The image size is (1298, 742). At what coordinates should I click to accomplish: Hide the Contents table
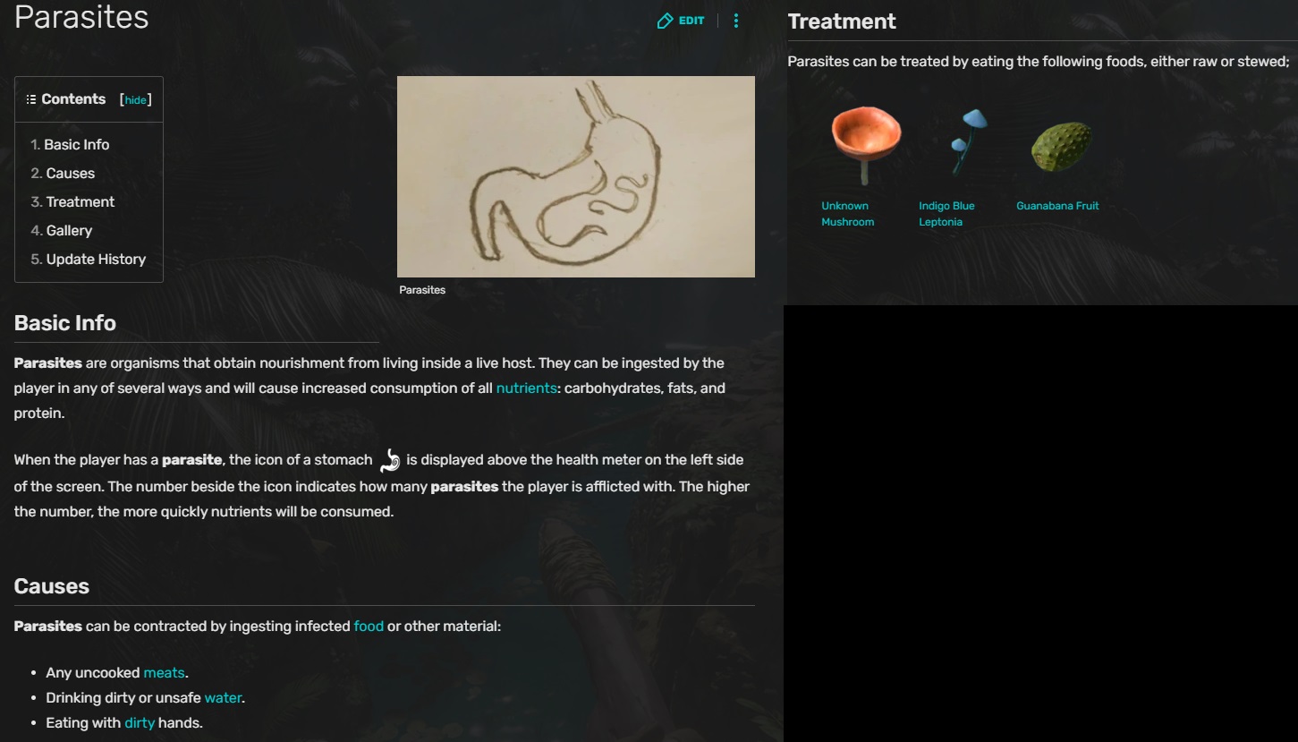pyautogui.click(x=135, y=100)
